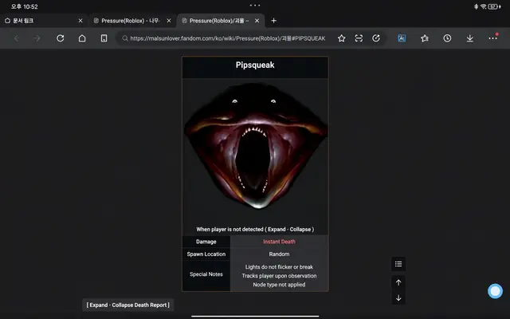Tap the three-dot handle at screen top
This screenshot has width=510, height=319.
(x=255, y=6)
